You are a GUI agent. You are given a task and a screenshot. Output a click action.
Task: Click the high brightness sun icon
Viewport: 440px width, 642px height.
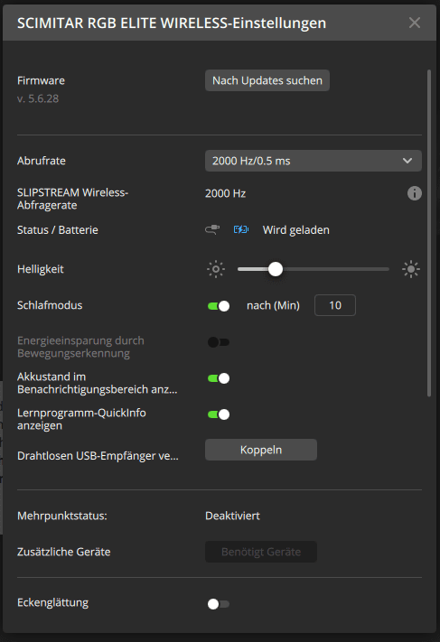coord(411,269)
